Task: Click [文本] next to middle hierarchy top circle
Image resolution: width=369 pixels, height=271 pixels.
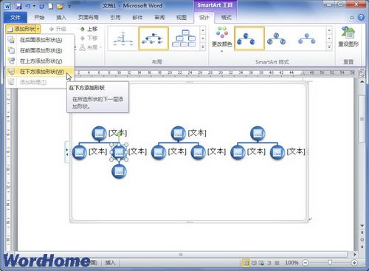Action: [197, 133]
